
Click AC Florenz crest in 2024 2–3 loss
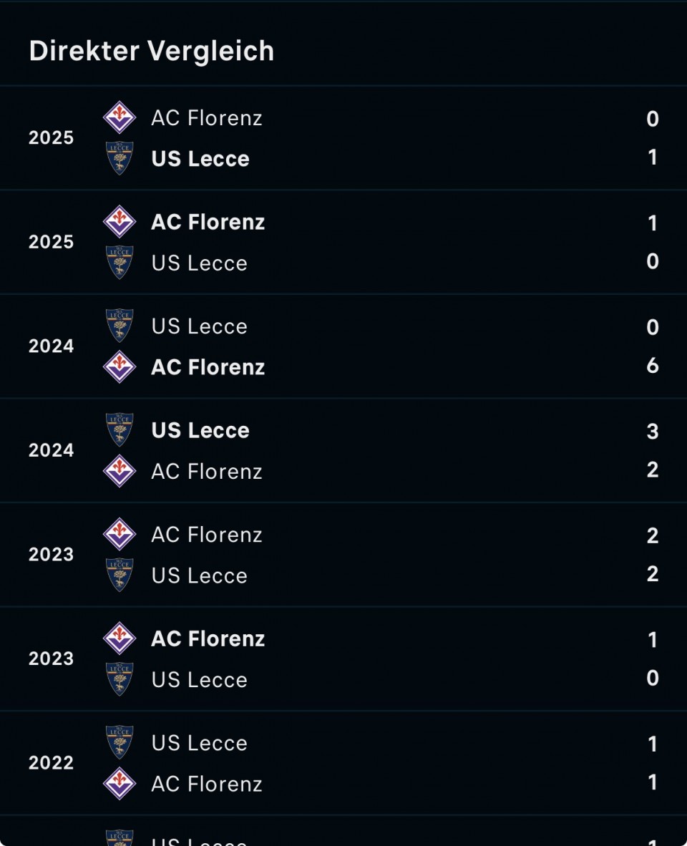tap(120, 471)
